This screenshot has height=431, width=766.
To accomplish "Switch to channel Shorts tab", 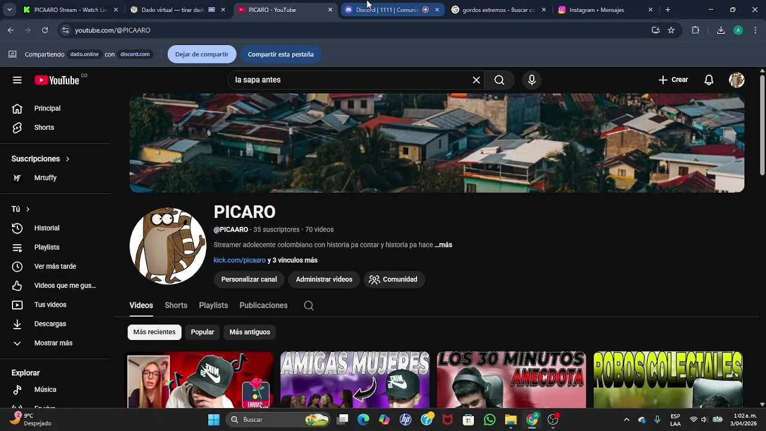I will click(x=176, y=305).
